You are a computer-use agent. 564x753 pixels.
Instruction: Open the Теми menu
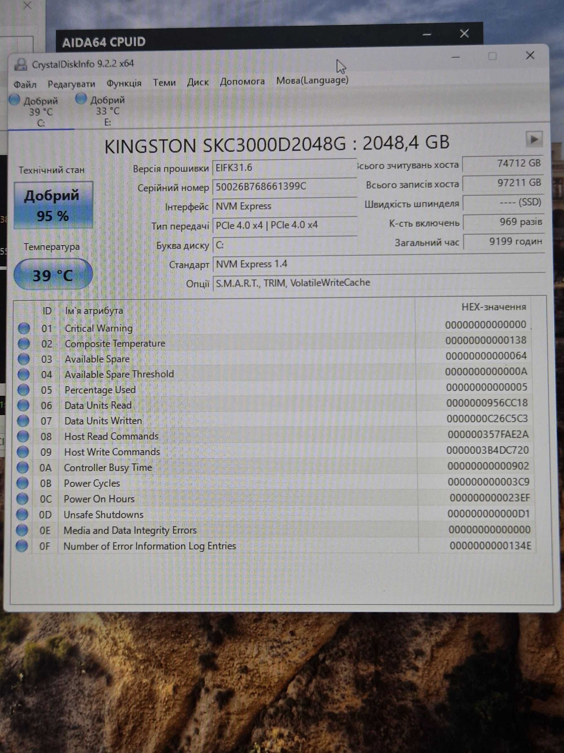point(164,83)
